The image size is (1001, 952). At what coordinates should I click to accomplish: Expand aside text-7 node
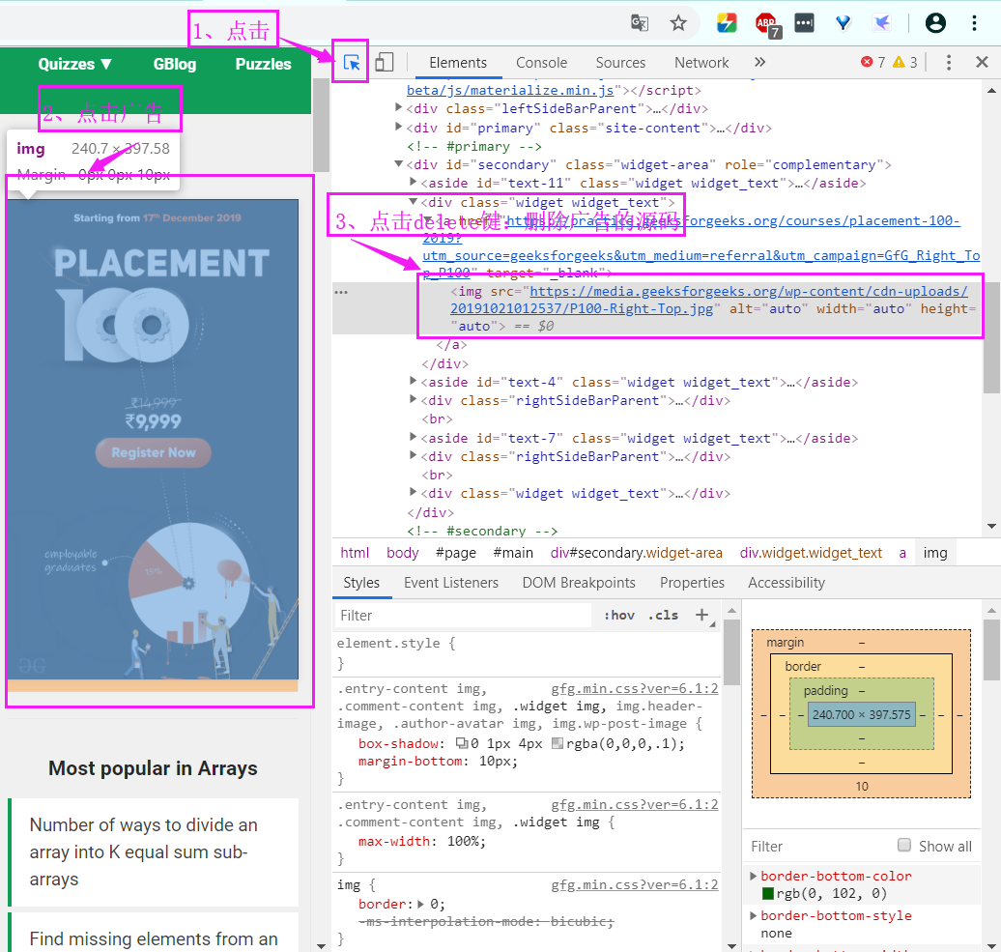(413, 438)
